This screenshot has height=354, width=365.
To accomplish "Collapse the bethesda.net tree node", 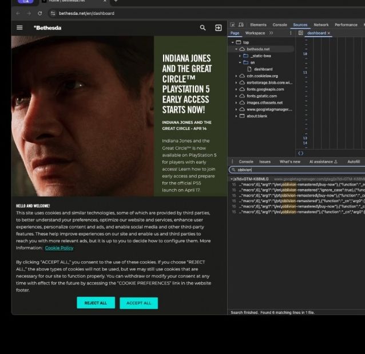I will (236, 49).
